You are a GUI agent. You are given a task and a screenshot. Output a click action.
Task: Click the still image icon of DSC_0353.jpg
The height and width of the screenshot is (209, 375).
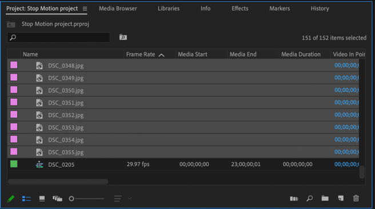point(39,127)
